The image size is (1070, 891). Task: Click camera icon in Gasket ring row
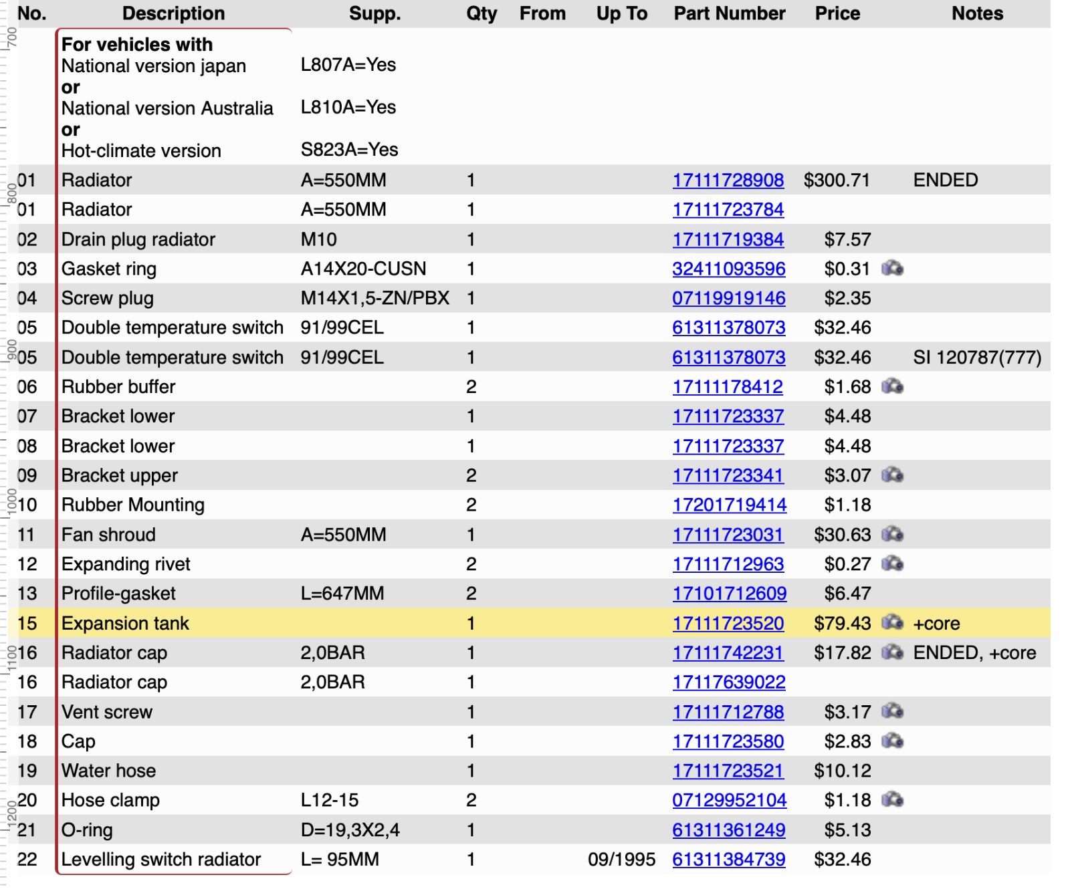892,269
